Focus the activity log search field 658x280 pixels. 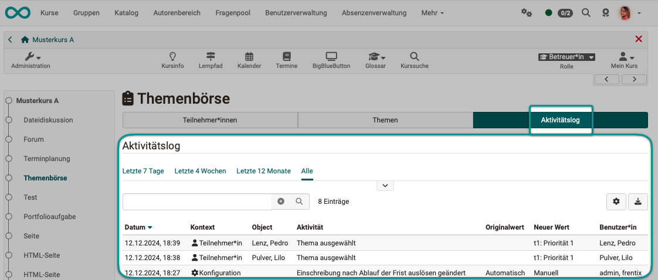(x=197, y=202)
